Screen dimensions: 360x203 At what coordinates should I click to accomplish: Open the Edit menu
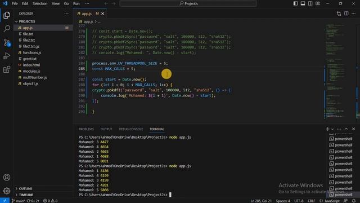[x=25, y=3]
